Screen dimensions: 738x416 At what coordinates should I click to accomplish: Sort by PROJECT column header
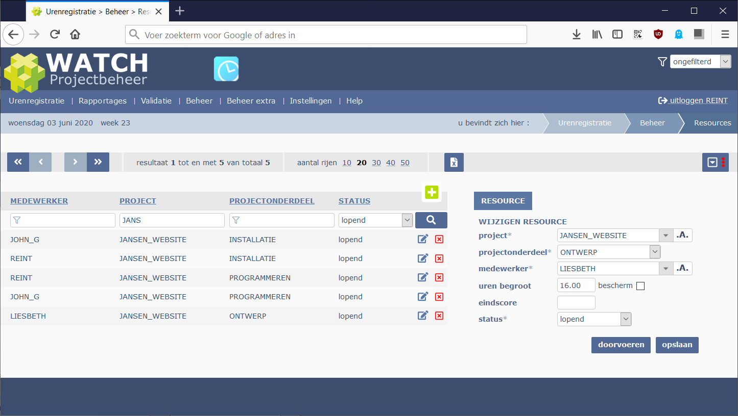tap(138, 201)
